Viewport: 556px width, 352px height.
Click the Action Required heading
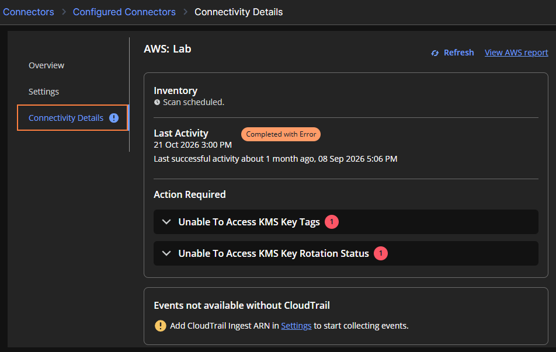click(190, 194)
